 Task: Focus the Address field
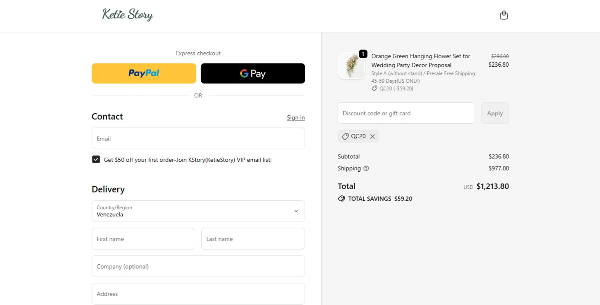click(198, 294)
